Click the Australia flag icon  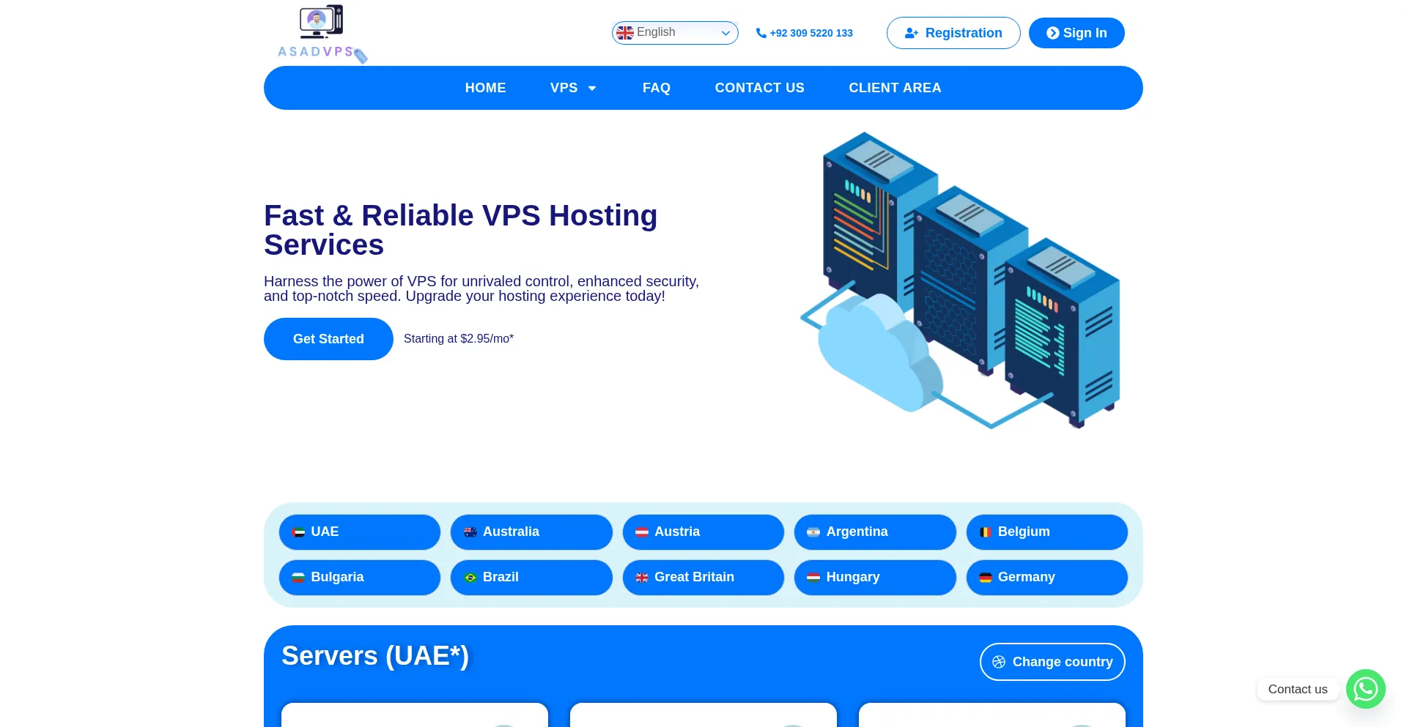[x=470, y=532]
